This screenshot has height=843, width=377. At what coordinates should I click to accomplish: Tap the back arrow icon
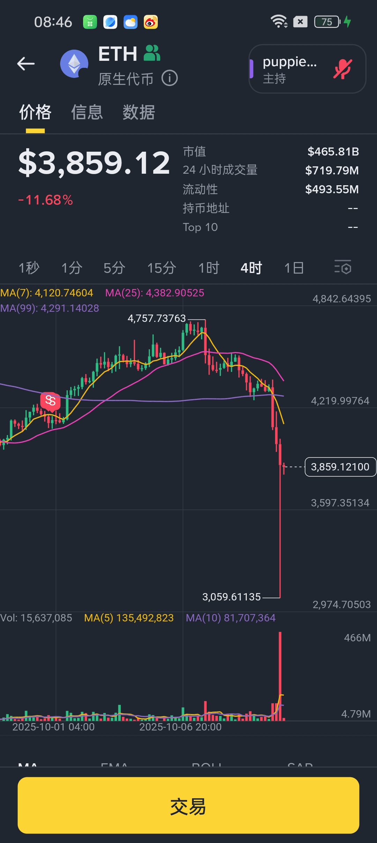click(26, 64)
